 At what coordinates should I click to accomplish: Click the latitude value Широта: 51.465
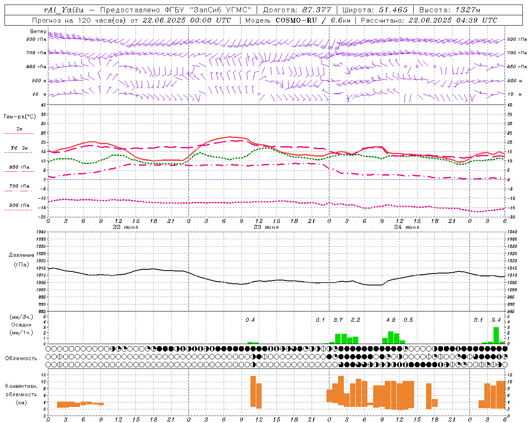coord(375,10)
